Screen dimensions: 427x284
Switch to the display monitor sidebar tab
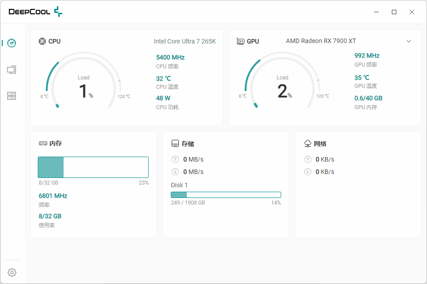12,70
